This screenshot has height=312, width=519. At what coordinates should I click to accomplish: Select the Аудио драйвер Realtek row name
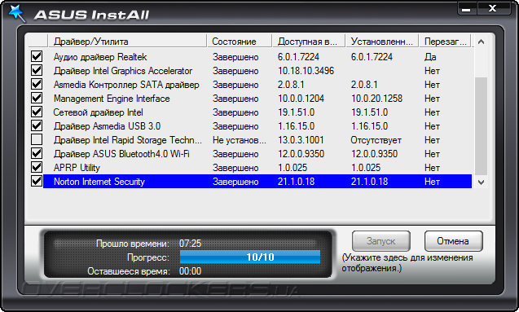click(x=100, y=57)
